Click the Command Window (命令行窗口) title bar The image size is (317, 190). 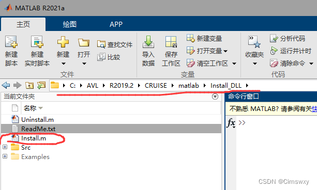pos(271,97)
